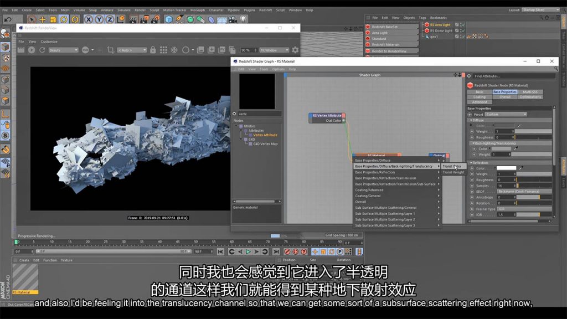The height and width of the screenshot is (319, 567).
Task: Open the Spline Pen tool
Action: [179, 19]
